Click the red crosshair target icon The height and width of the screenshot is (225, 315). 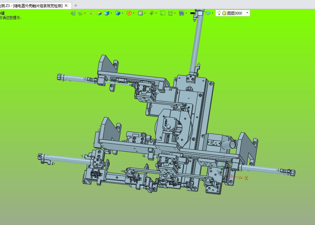pyautogui.click(x=152, y=13)
